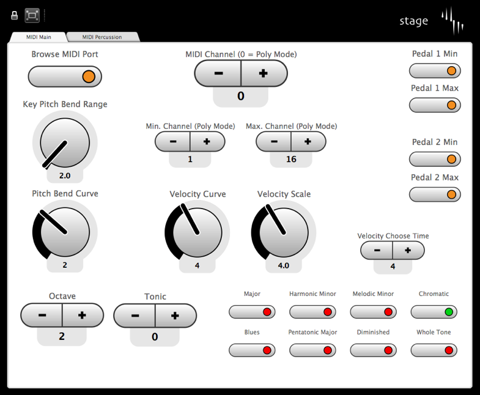Click the stage brand text

coord(413,21)
